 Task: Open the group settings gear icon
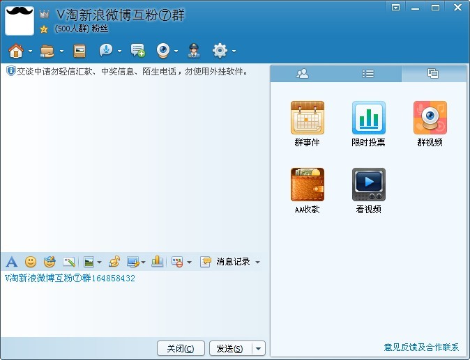pos(220,51)
